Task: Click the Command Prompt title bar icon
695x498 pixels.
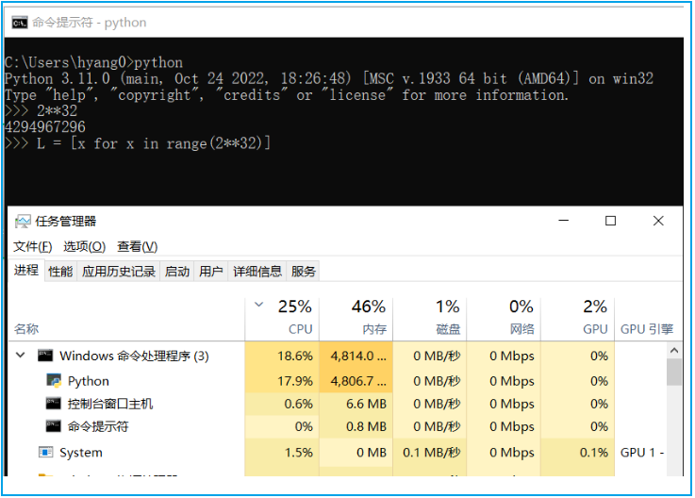Action: tap(20, 23)
